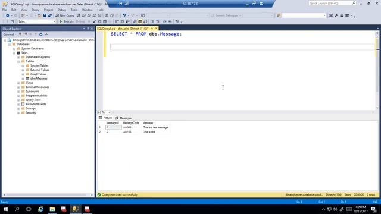Click the New Query button
381x214 pixels.
pos(65,15)
